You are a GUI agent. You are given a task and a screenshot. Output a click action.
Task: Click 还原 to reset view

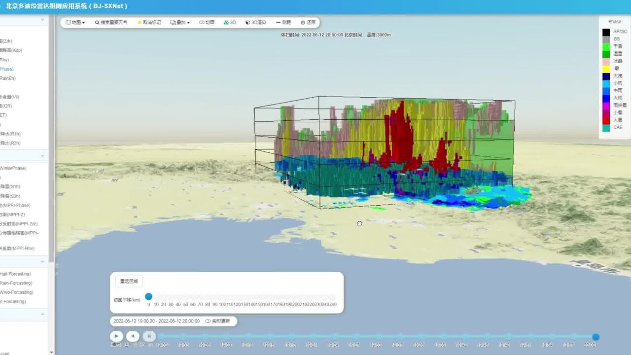(308, 22)
